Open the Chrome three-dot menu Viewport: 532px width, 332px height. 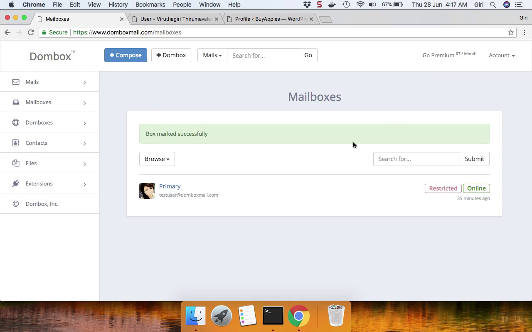(x=525, y=32)
